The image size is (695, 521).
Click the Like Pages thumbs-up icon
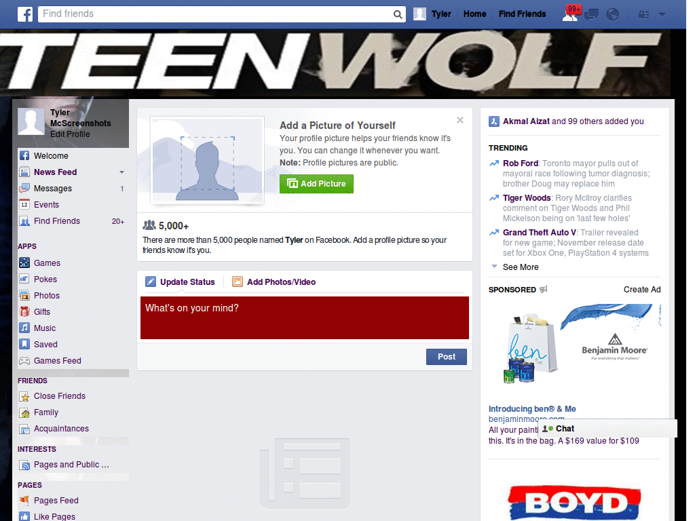(x=24, y=516)
